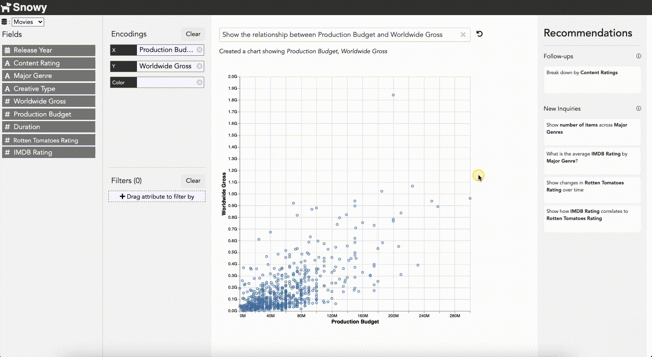Screen dimensions: 652x357
Task: Click the empty Color encoding slot
Action: pos(166,83)
